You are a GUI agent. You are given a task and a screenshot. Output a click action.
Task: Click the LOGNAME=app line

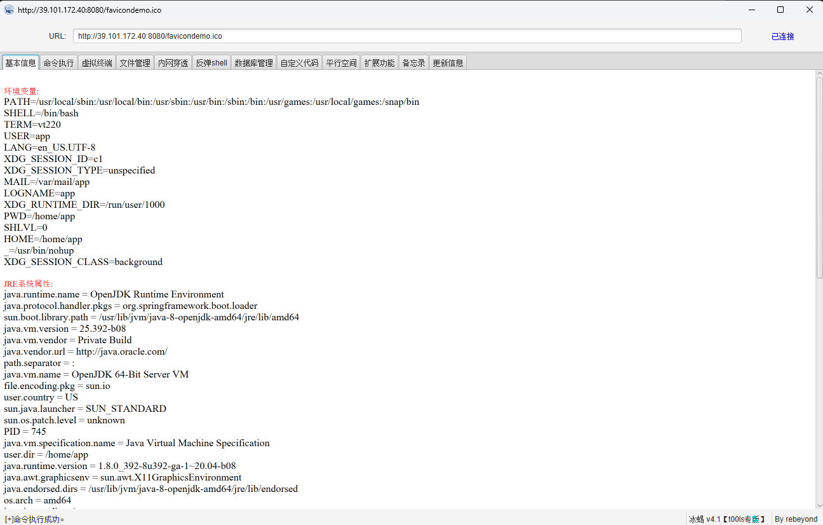coord(39,193)
